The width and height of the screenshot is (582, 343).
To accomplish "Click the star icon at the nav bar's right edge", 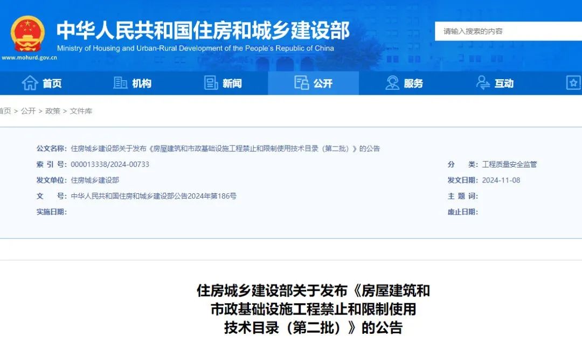I will pyautogui.click(x=573, y=83).
